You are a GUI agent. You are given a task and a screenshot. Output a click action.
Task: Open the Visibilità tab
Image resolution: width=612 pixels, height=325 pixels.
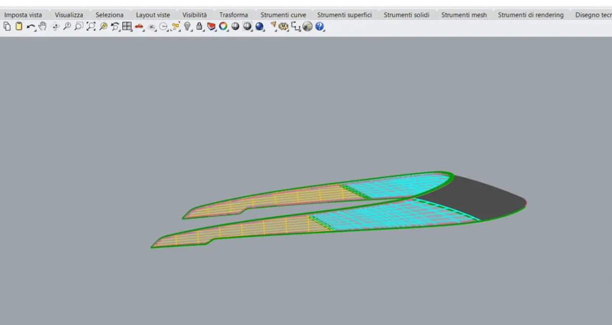tap(195, 15)
